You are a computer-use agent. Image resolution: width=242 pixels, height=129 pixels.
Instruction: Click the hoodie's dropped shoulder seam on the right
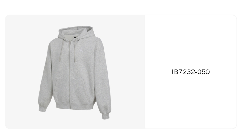coord(97,46)
